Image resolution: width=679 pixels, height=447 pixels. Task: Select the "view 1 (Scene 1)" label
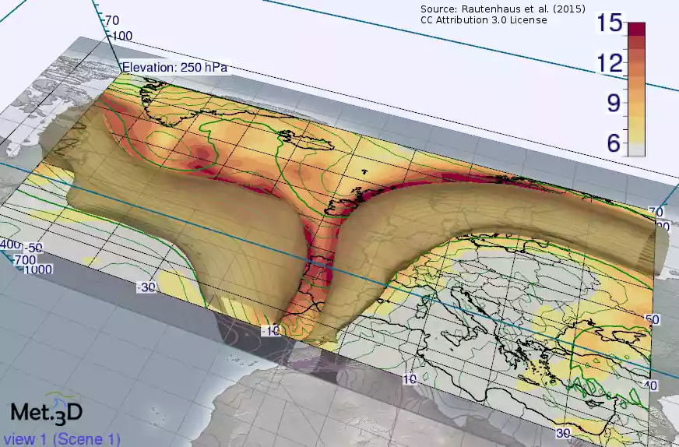(61, 439)
